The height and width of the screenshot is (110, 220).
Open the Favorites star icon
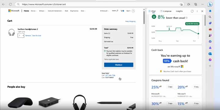(189, 4)
